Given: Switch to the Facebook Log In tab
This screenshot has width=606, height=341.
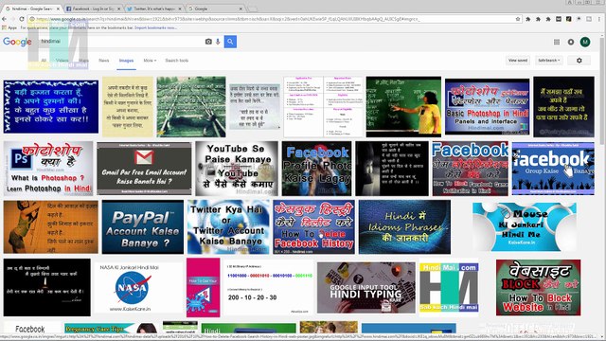Looking at the screenshot, I should click(x=93, y=9).
